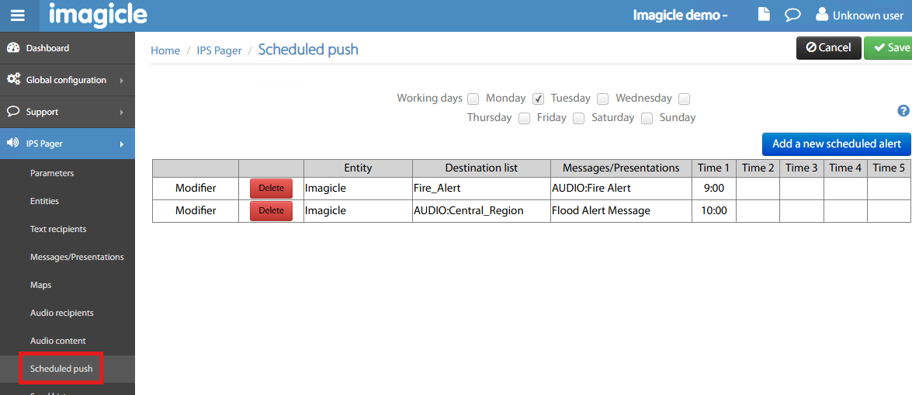
Task: Click the IPS Pager megaphone icon
Action: [13, 144]
